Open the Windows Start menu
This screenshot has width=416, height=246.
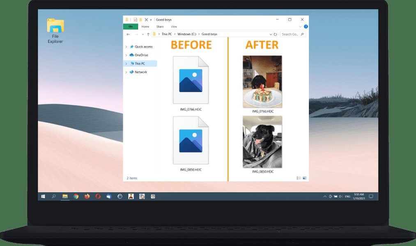coord(43,196)
